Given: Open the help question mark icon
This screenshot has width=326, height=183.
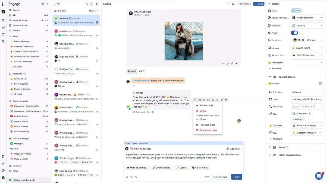Looking at the screenshot, I should click(3, 171).
